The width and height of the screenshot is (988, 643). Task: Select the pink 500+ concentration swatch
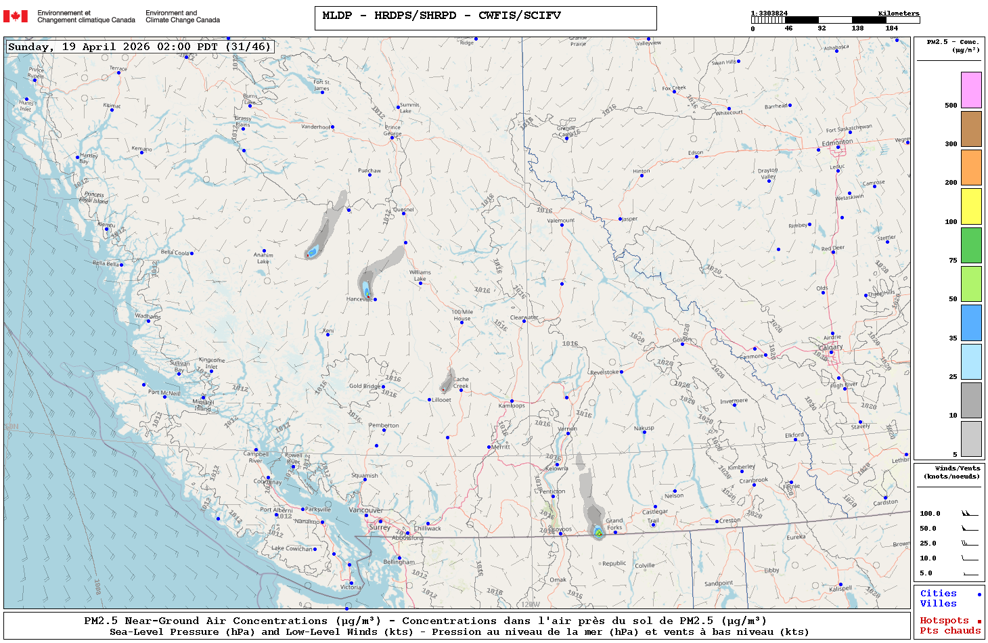[971, 90]
